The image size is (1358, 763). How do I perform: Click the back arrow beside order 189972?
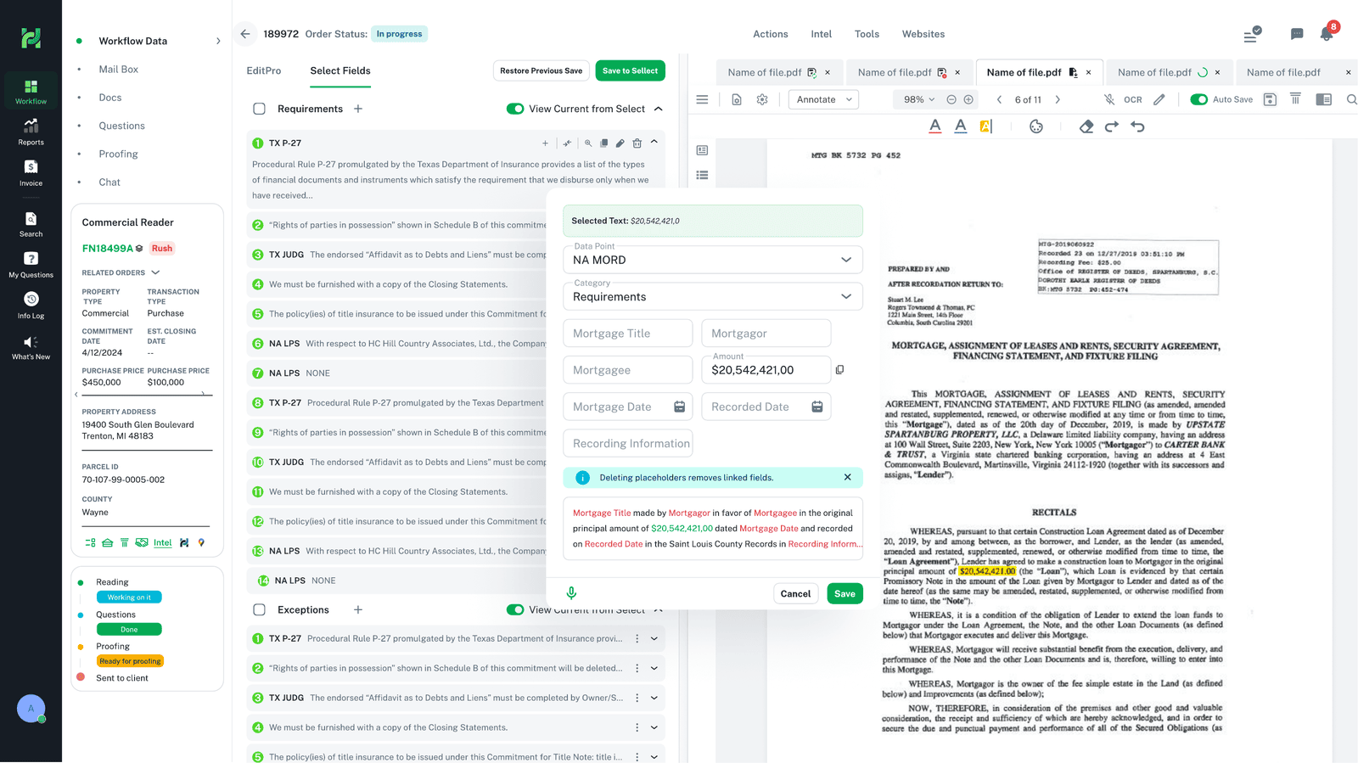tap(245, 34)
